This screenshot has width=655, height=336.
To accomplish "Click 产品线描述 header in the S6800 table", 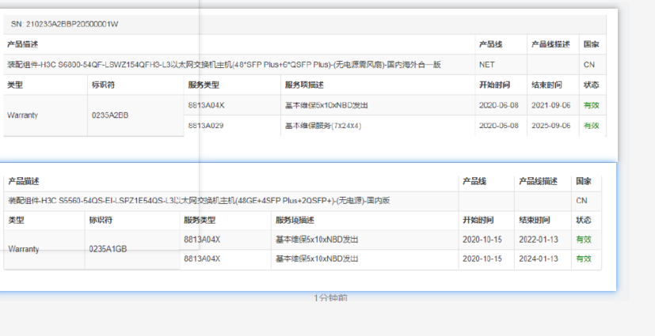I will (550, 44).
